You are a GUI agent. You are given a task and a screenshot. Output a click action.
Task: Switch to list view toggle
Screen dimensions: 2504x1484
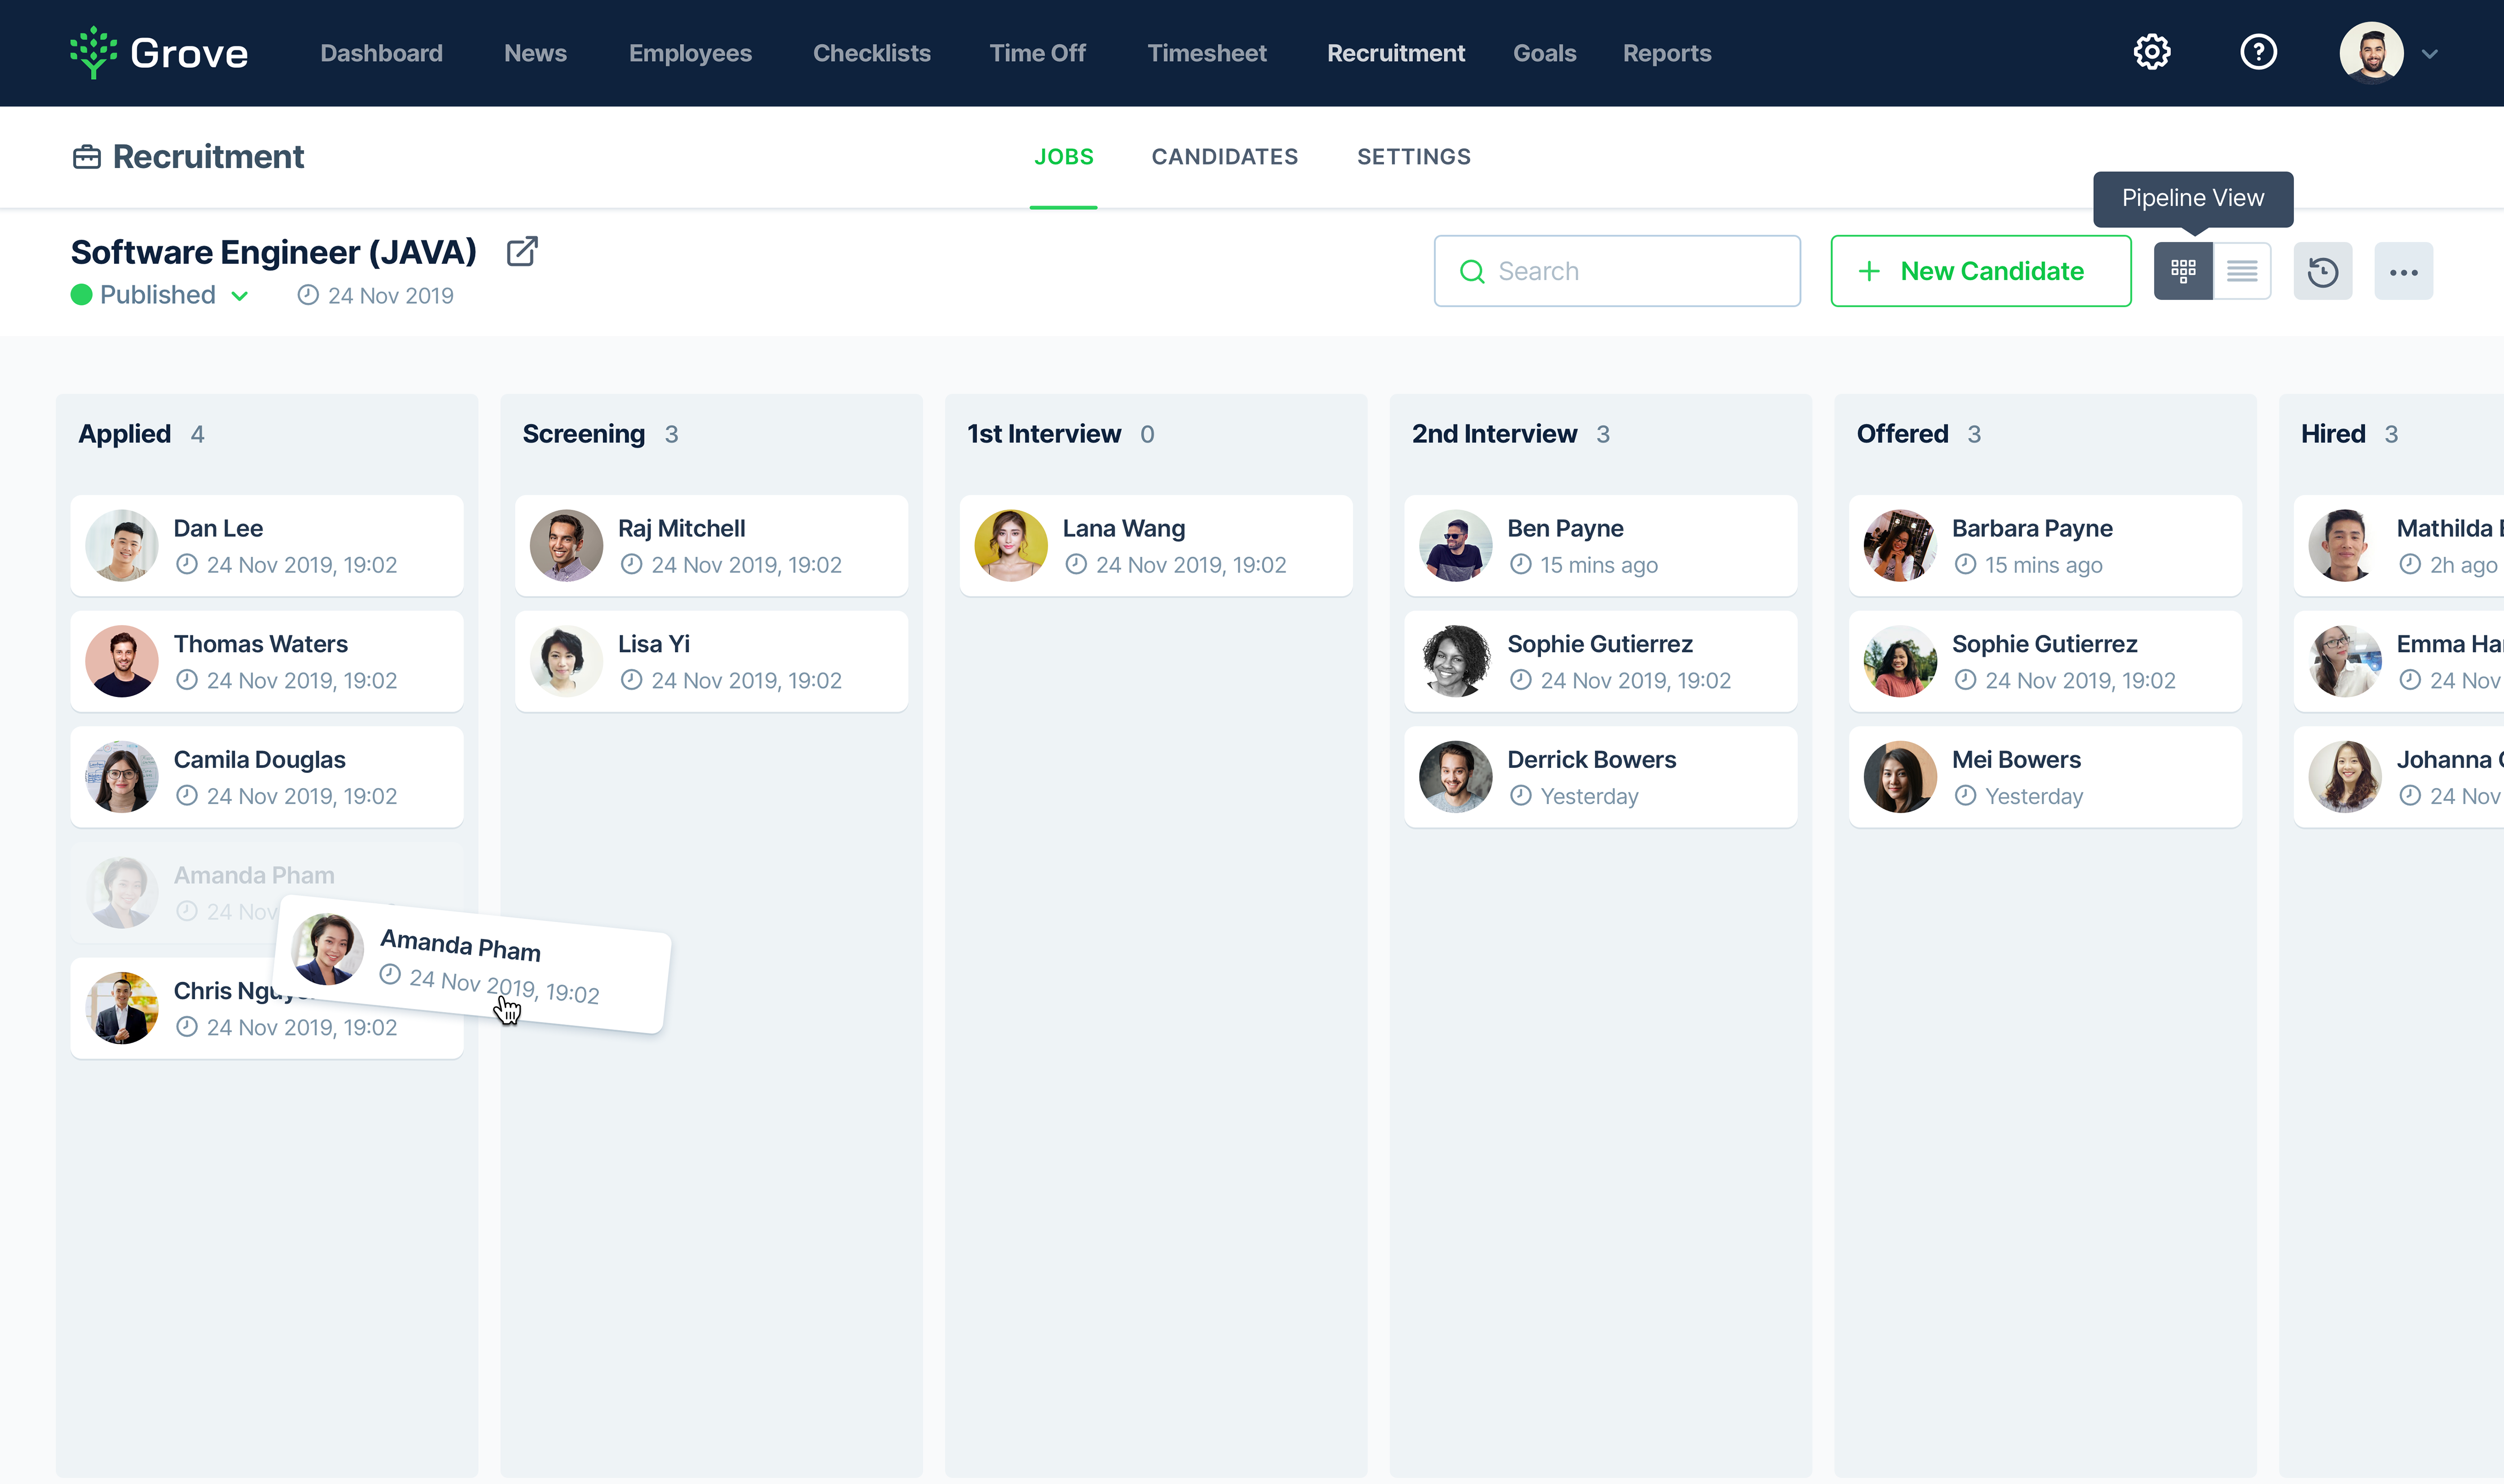point(2242,271)
